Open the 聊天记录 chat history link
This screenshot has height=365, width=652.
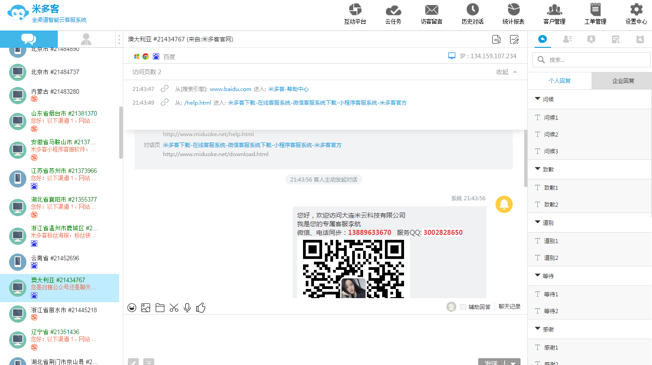pos(509,307)
